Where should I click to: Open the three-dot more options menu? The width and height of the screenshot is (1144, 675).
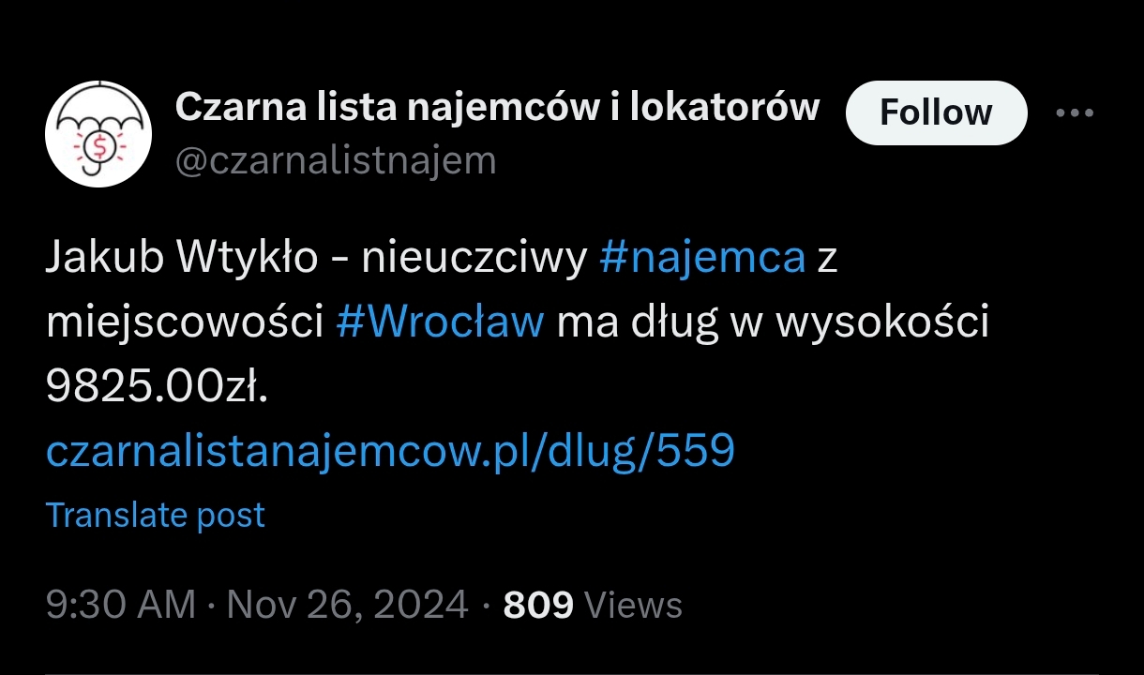[1075, 112]
